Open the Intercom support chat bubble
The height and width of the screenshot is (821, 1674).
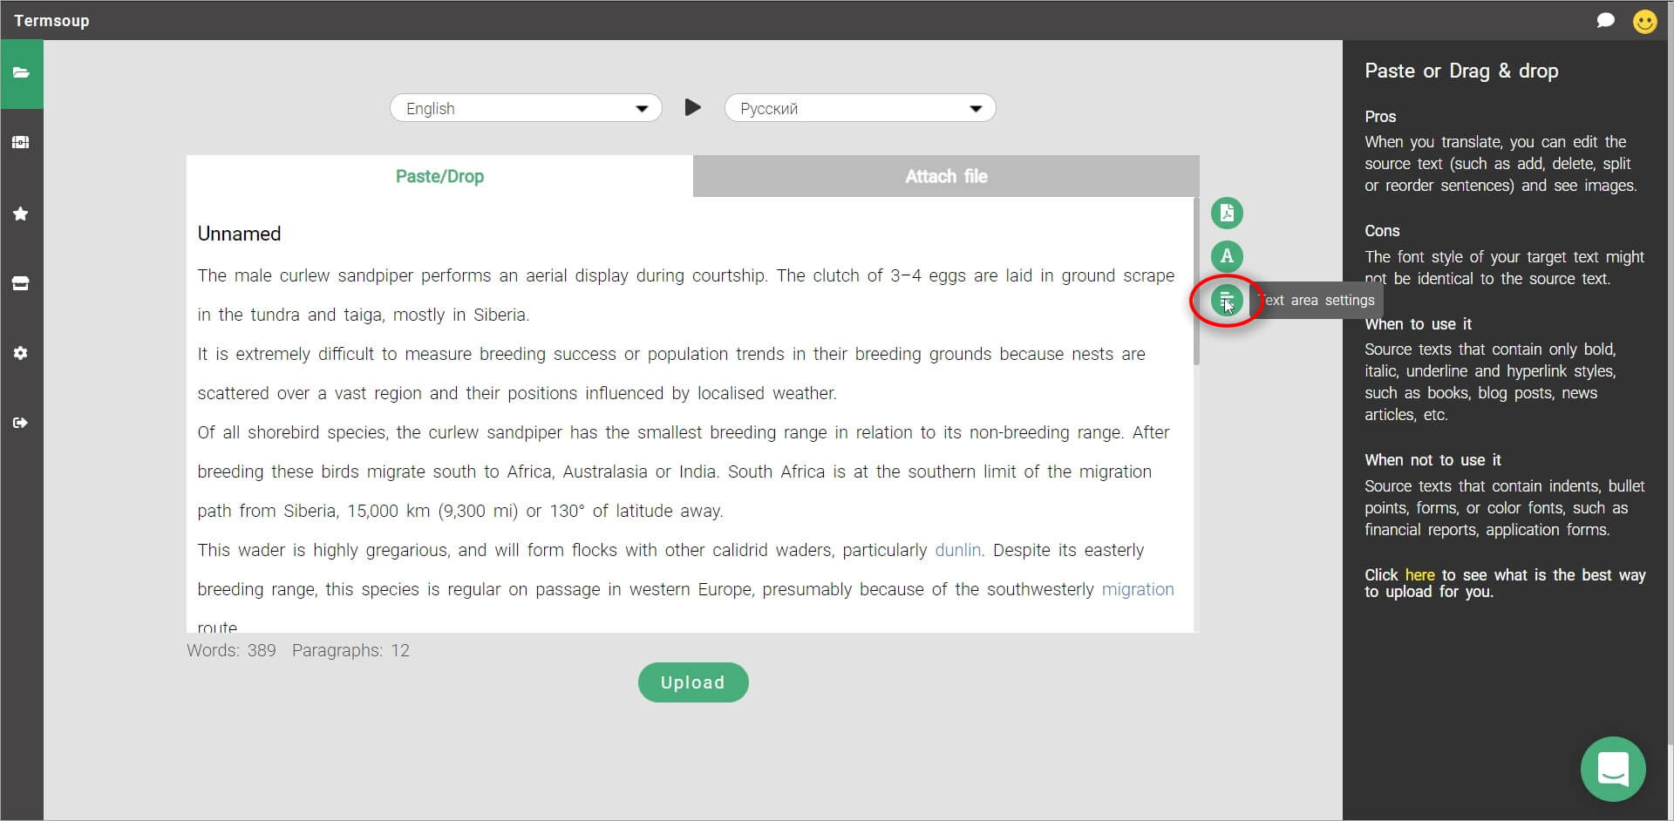tap(1612, 769)
